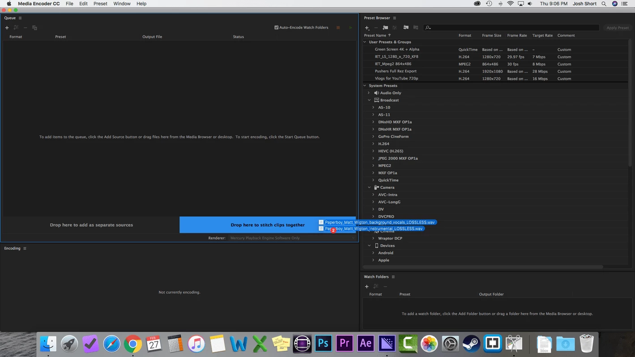Viewport: 635px width, 357px height.
Task: Open Photoshop from the dock
Action: coord(323,344)
